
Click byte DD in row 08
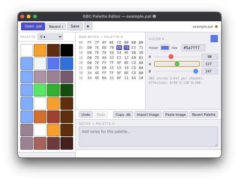pyautogui.click(x=104, y=47)
